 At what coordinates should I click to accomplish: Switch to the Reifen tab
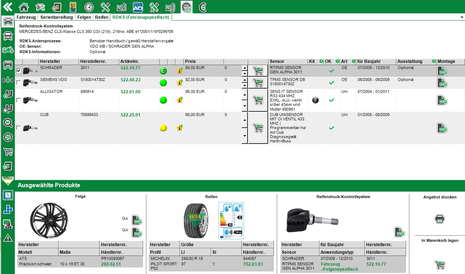[x=102, y=17]
